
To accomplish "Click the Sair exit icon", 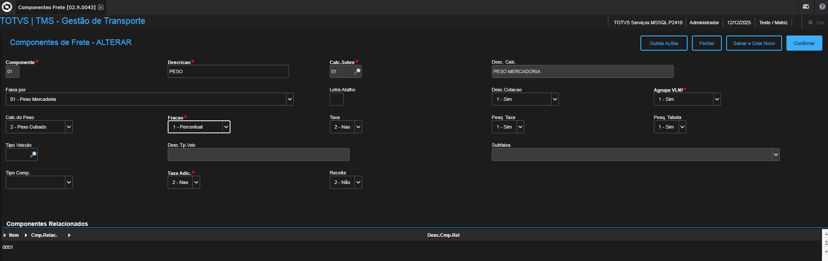I will pyautogui.click(x=810, y=23).
